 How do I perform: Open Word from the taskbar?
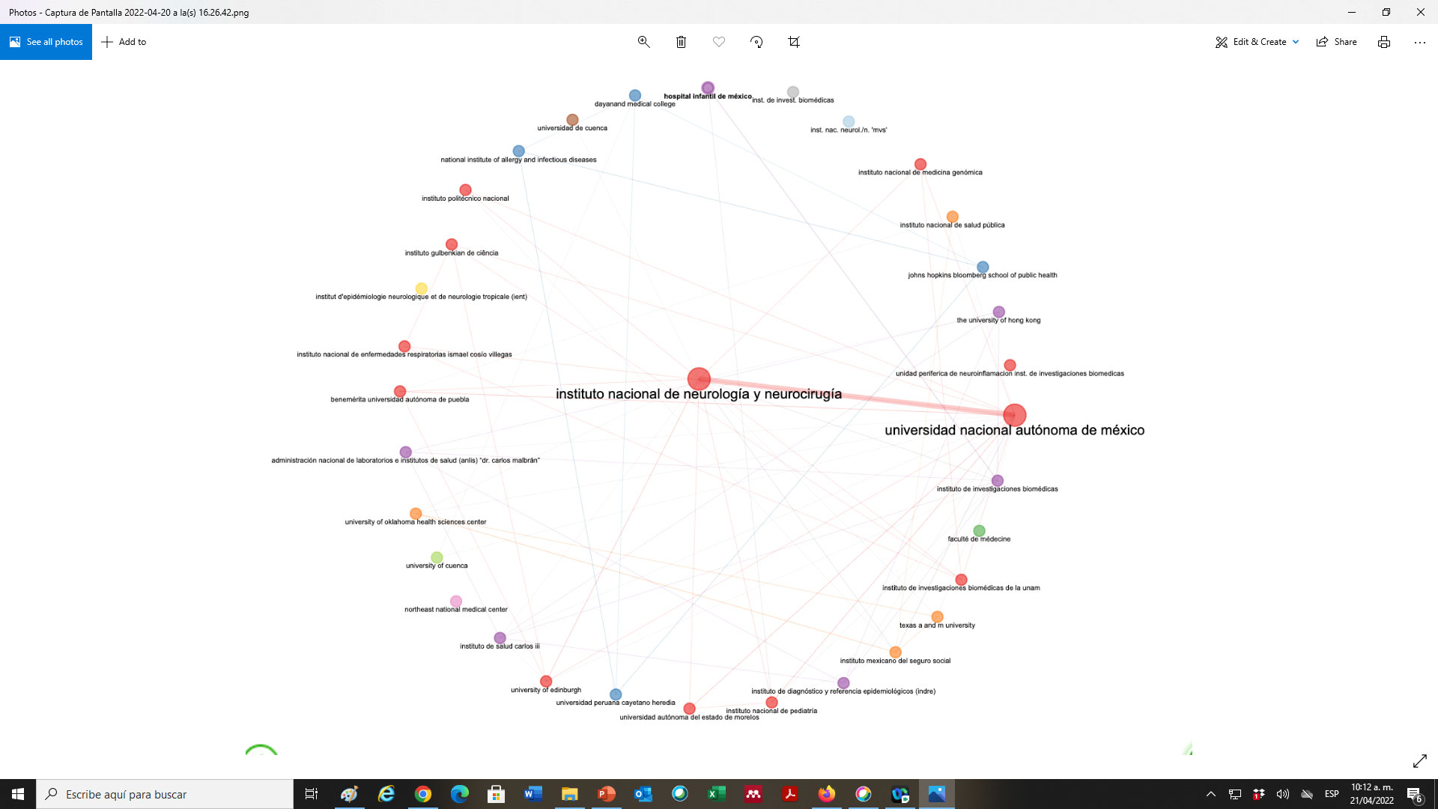point(533,794)
